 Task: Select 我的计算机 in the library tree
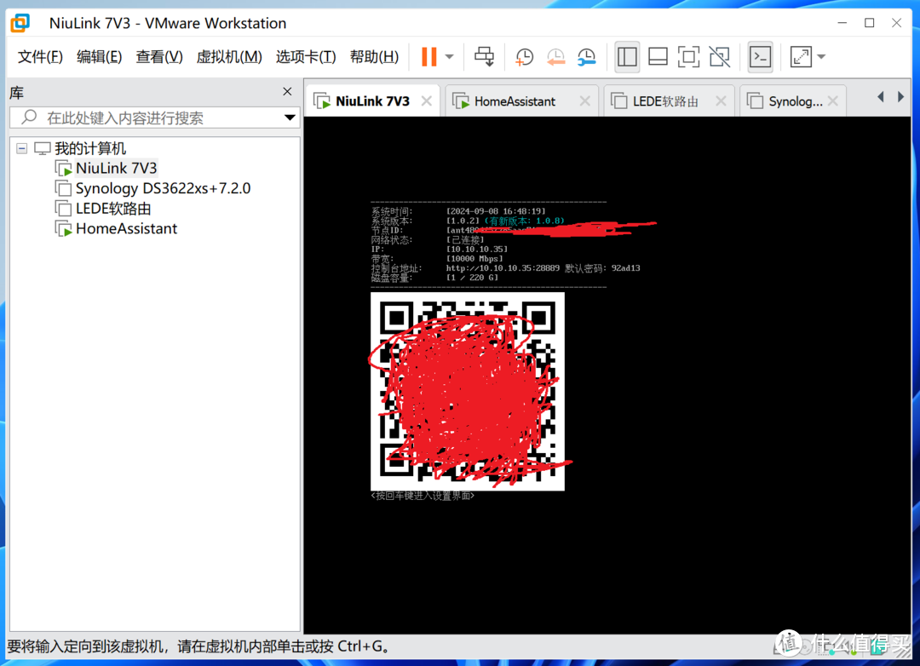coord(89,148)
